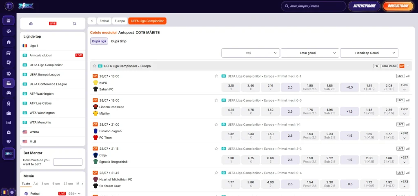Expand the Fotbal sport list chevron
Image resolution: width=418 pixels, height=196 pixels.
pyautogui.click(x=79, y=194)
